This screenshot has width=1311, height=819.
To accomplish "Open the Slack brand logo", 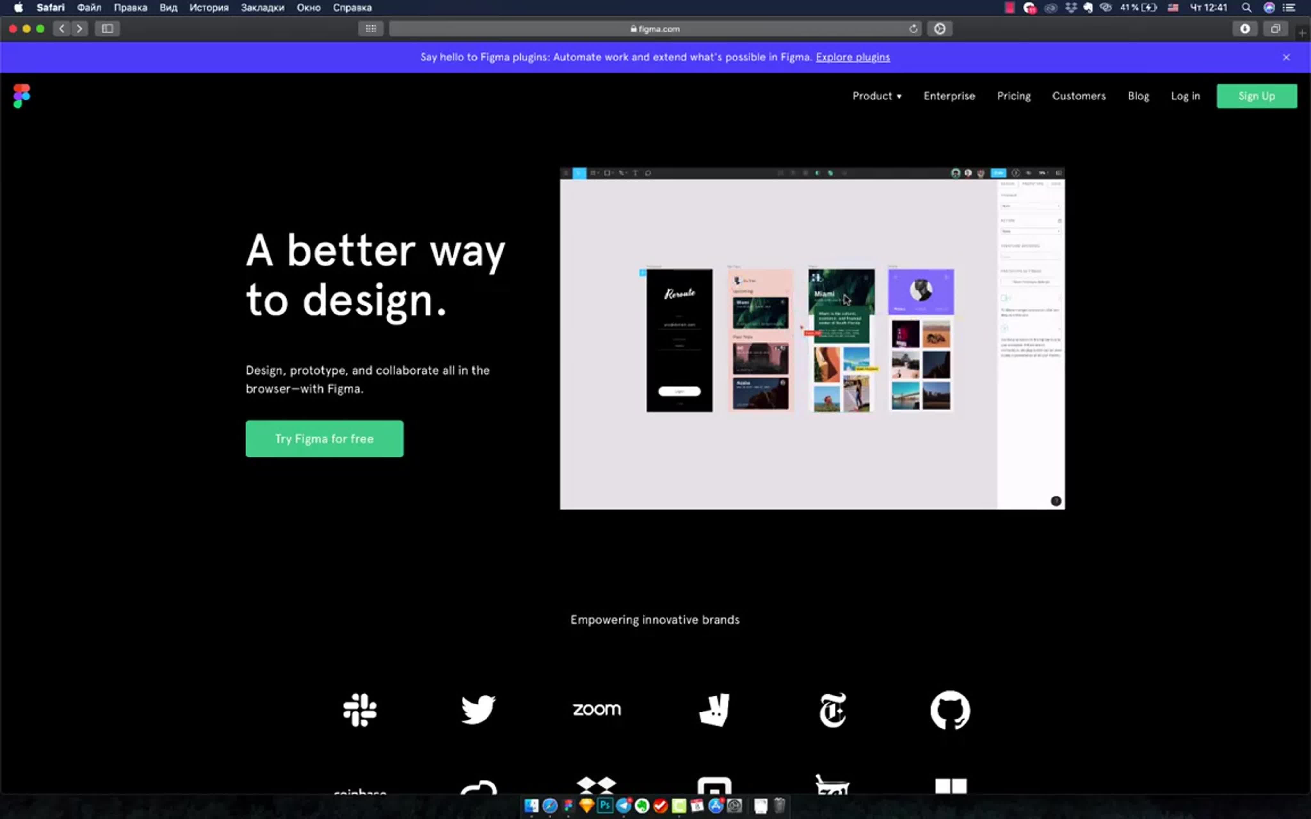I will pyautogui.click(x=360, y=710).
